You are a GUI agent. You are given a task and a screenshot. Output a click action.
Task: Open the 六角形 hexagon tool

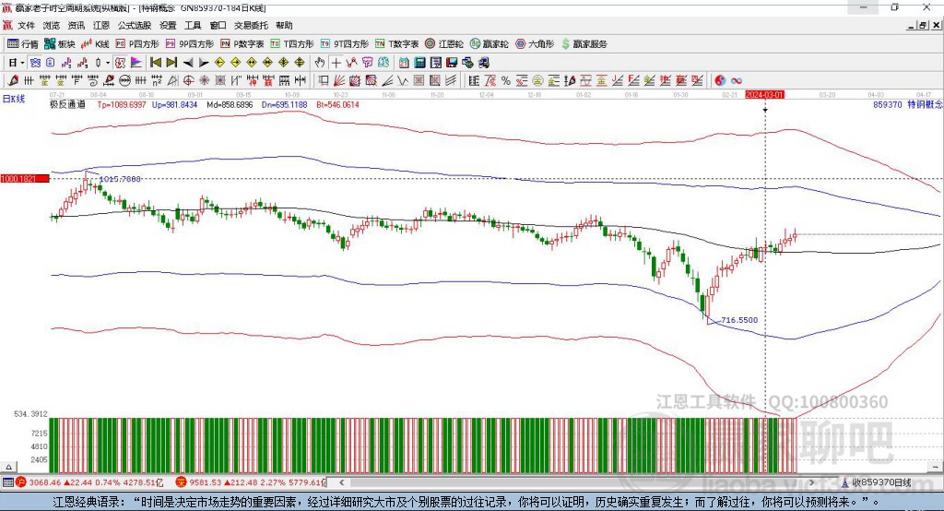click(535, 44)
